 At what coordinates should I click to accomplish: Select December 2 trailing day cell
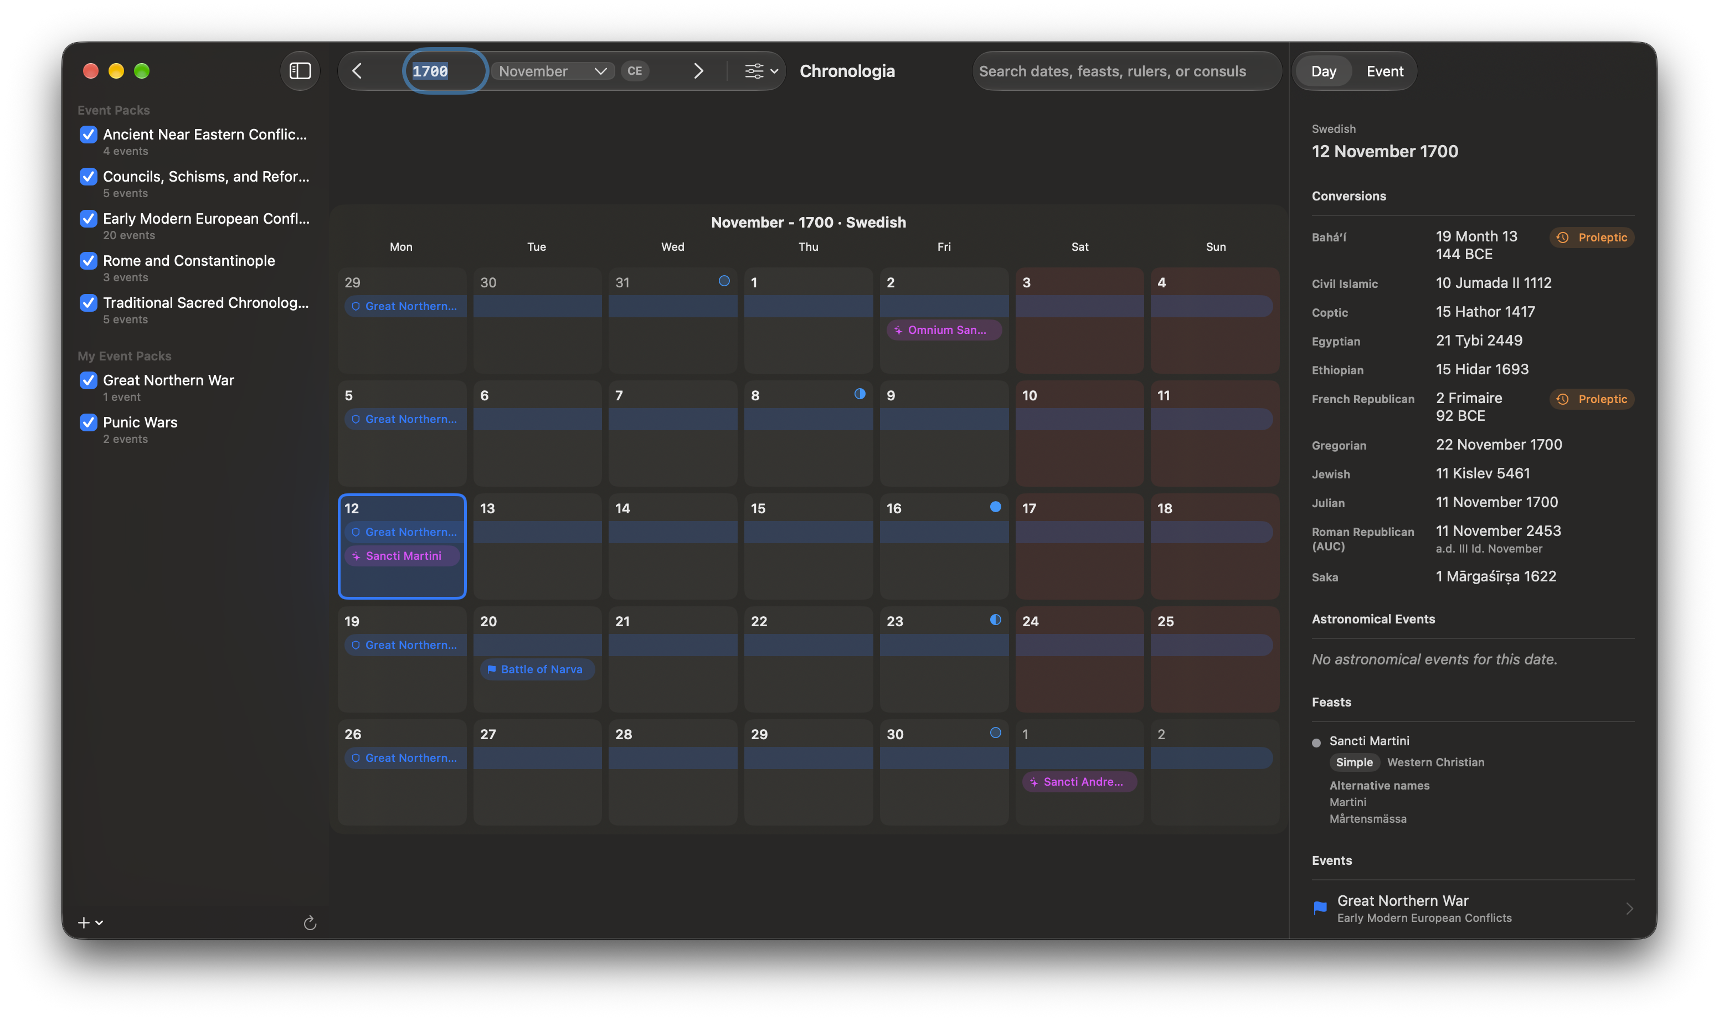[1214, 772]
